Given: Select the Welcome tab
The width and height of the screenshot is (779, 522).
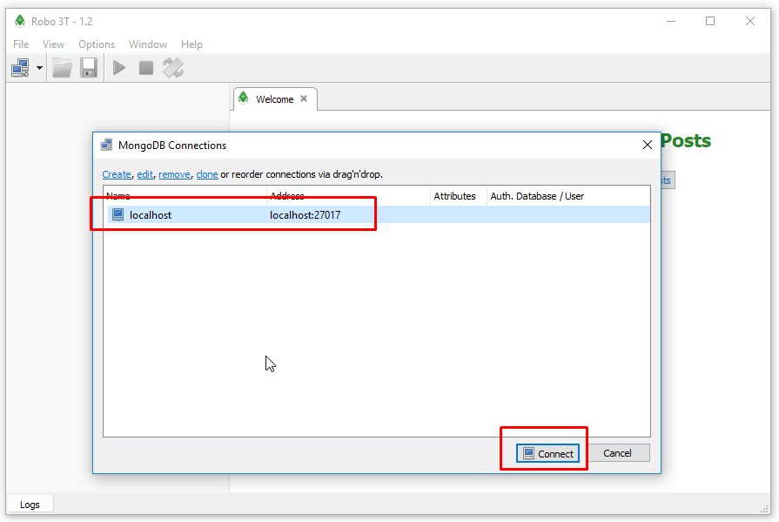Looking at the screenshot, I should 274,99.
